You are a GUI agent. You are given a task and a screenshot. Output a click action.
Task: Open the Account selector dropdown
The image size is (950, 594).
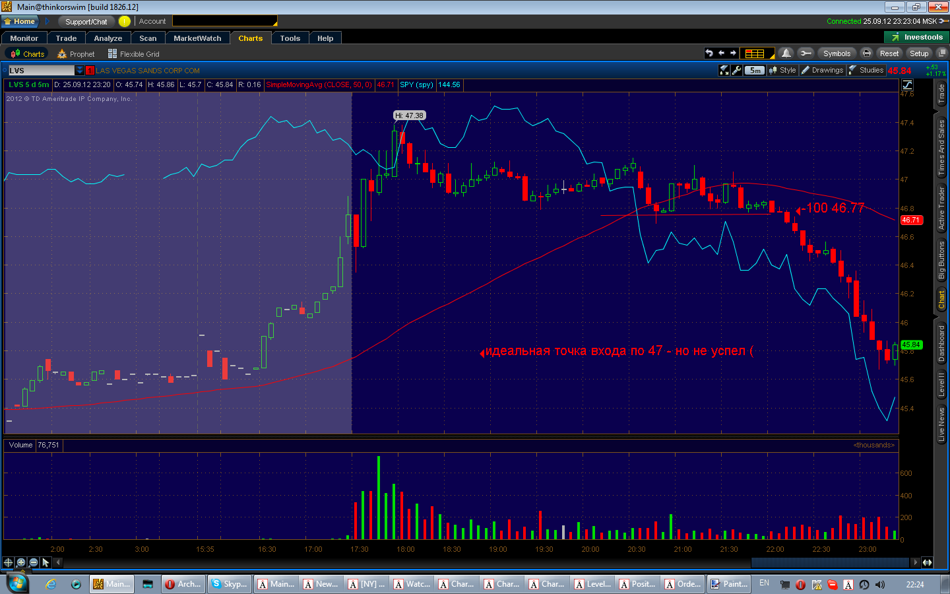[224, 21]
